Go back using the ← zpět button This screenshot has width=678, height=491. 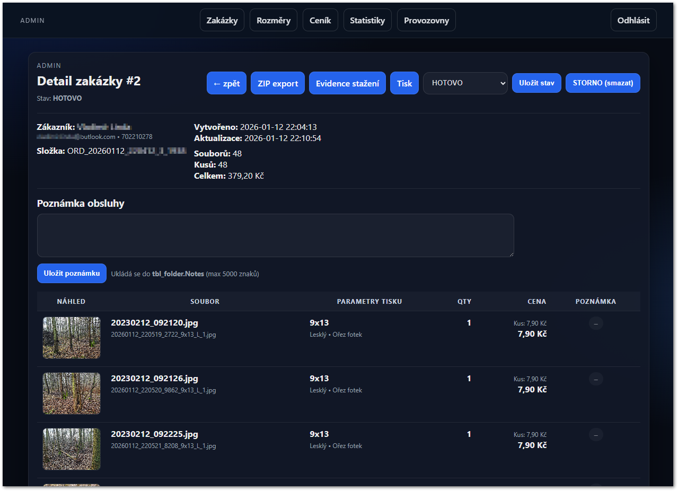(x=226, y=83)
